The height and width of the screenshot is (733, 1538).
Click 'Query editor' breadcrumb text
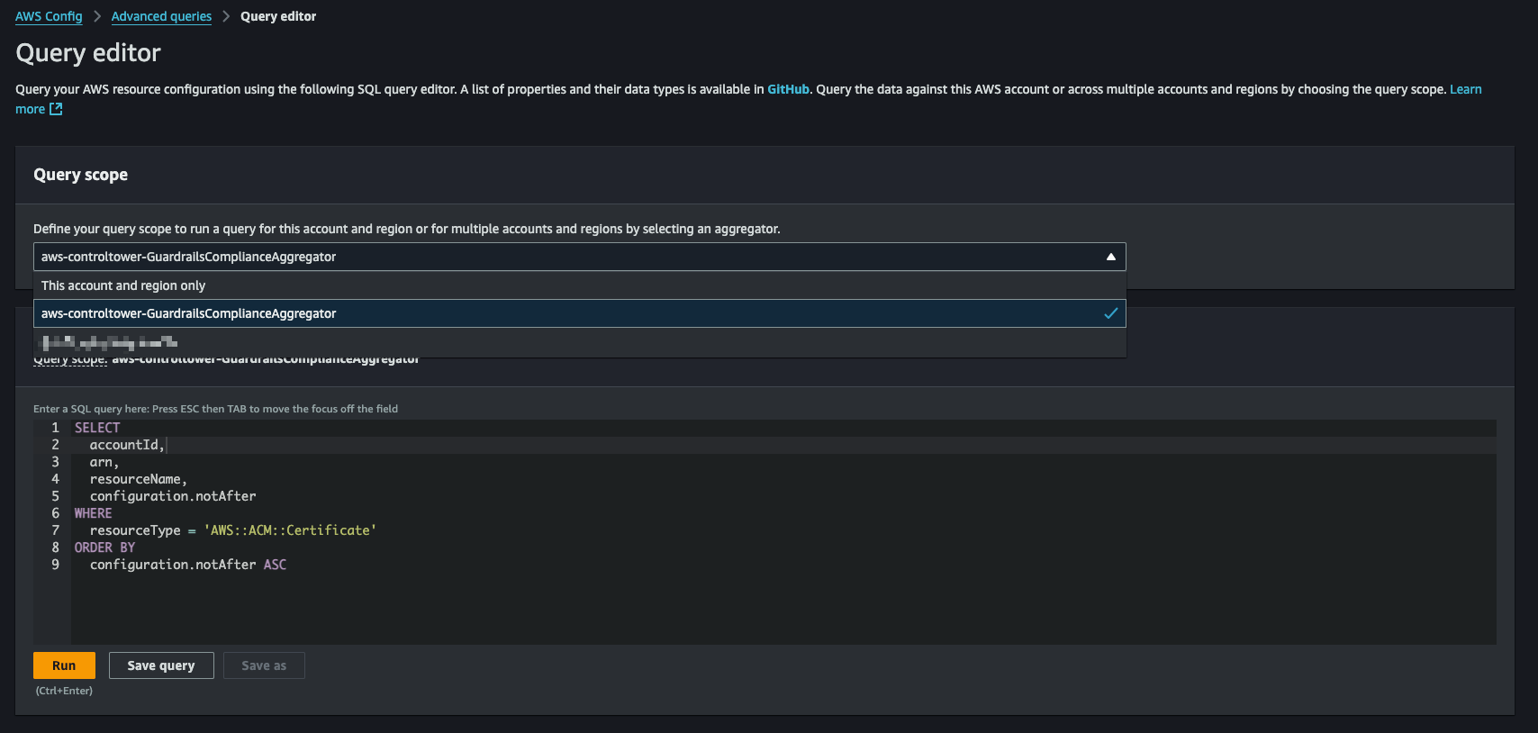pyautogui.click(x=278, y=16)
